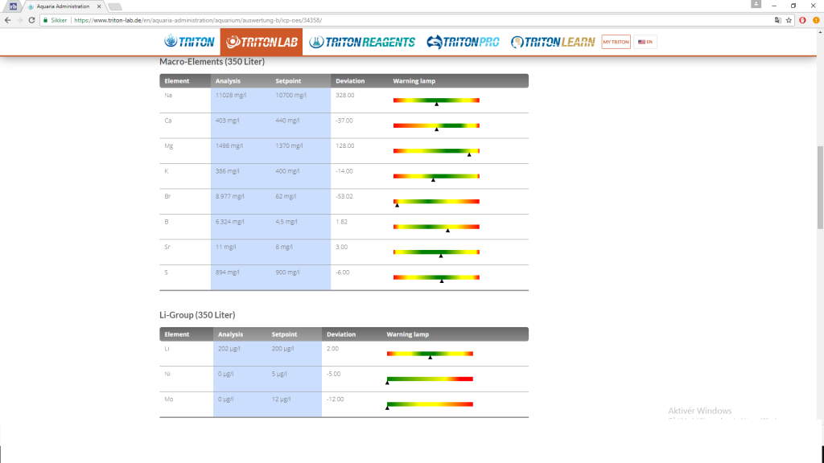This screenshot has height=463, width=824.
Task: Open the Chrome user profile button
Action: tap(756, 5)
